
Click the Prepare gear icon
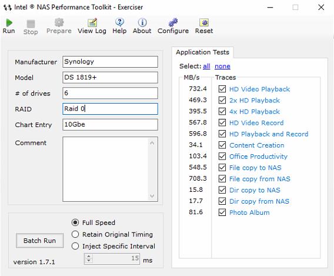[x=59, y=22]
